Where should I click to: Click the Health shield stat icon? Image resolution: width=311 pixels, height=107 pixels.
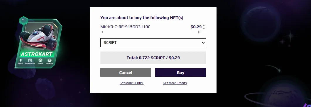[40, 60]
